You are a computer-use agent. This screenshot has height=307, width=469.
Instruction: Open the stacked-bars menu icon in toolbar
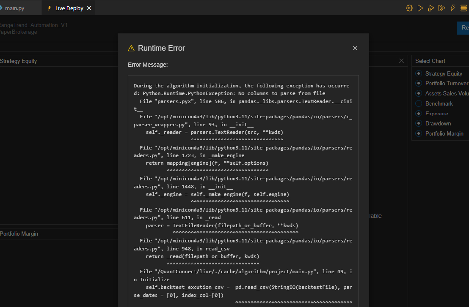pyautogui.click(x=463, y=8)
